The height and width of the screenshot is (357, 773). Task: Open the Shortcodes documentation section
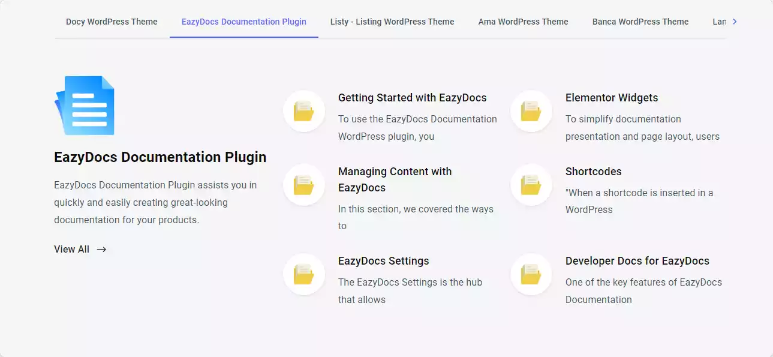coord(593,171)
